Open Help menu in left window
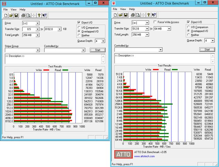The image size is (219, 167). click(x=22, y=9)
